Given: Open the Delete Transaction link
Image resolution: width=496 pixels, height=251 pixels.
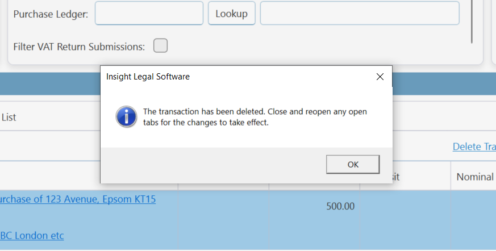Looking at the screenshot, I should [474, 147].
